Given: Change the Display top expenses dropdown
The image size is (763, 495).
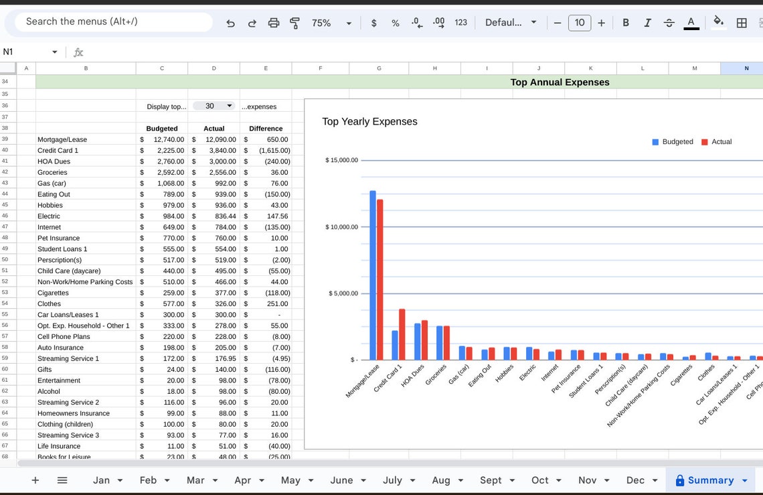Looking at the screenshot, I should pos(214,105).
